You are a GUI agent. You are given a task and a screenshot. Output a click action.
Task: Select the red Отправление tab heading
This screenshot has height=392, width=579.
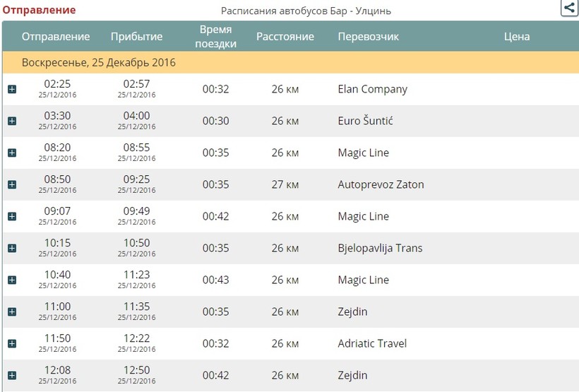tap(39, 11)
